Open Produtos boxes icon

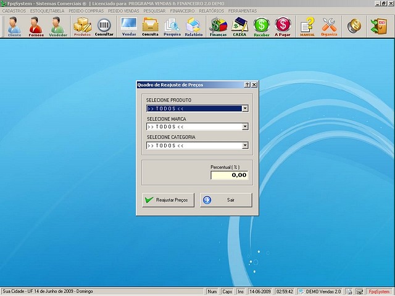82,27
